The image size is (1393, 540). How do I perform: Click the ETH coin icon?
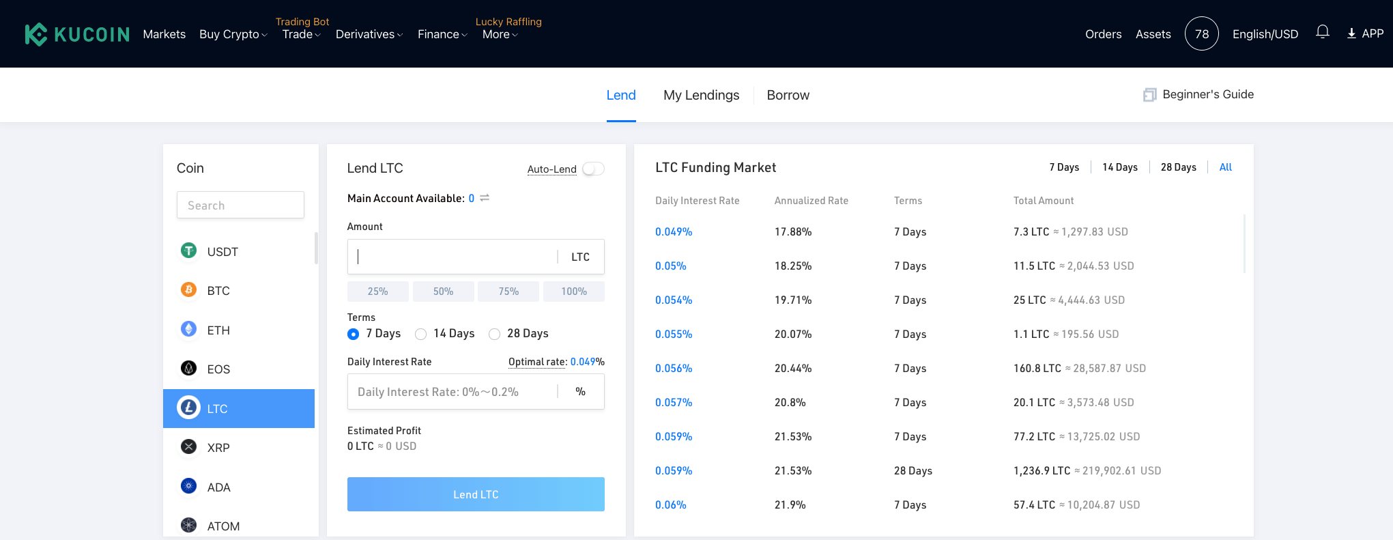pyautogui.click(x=188, y=329)
